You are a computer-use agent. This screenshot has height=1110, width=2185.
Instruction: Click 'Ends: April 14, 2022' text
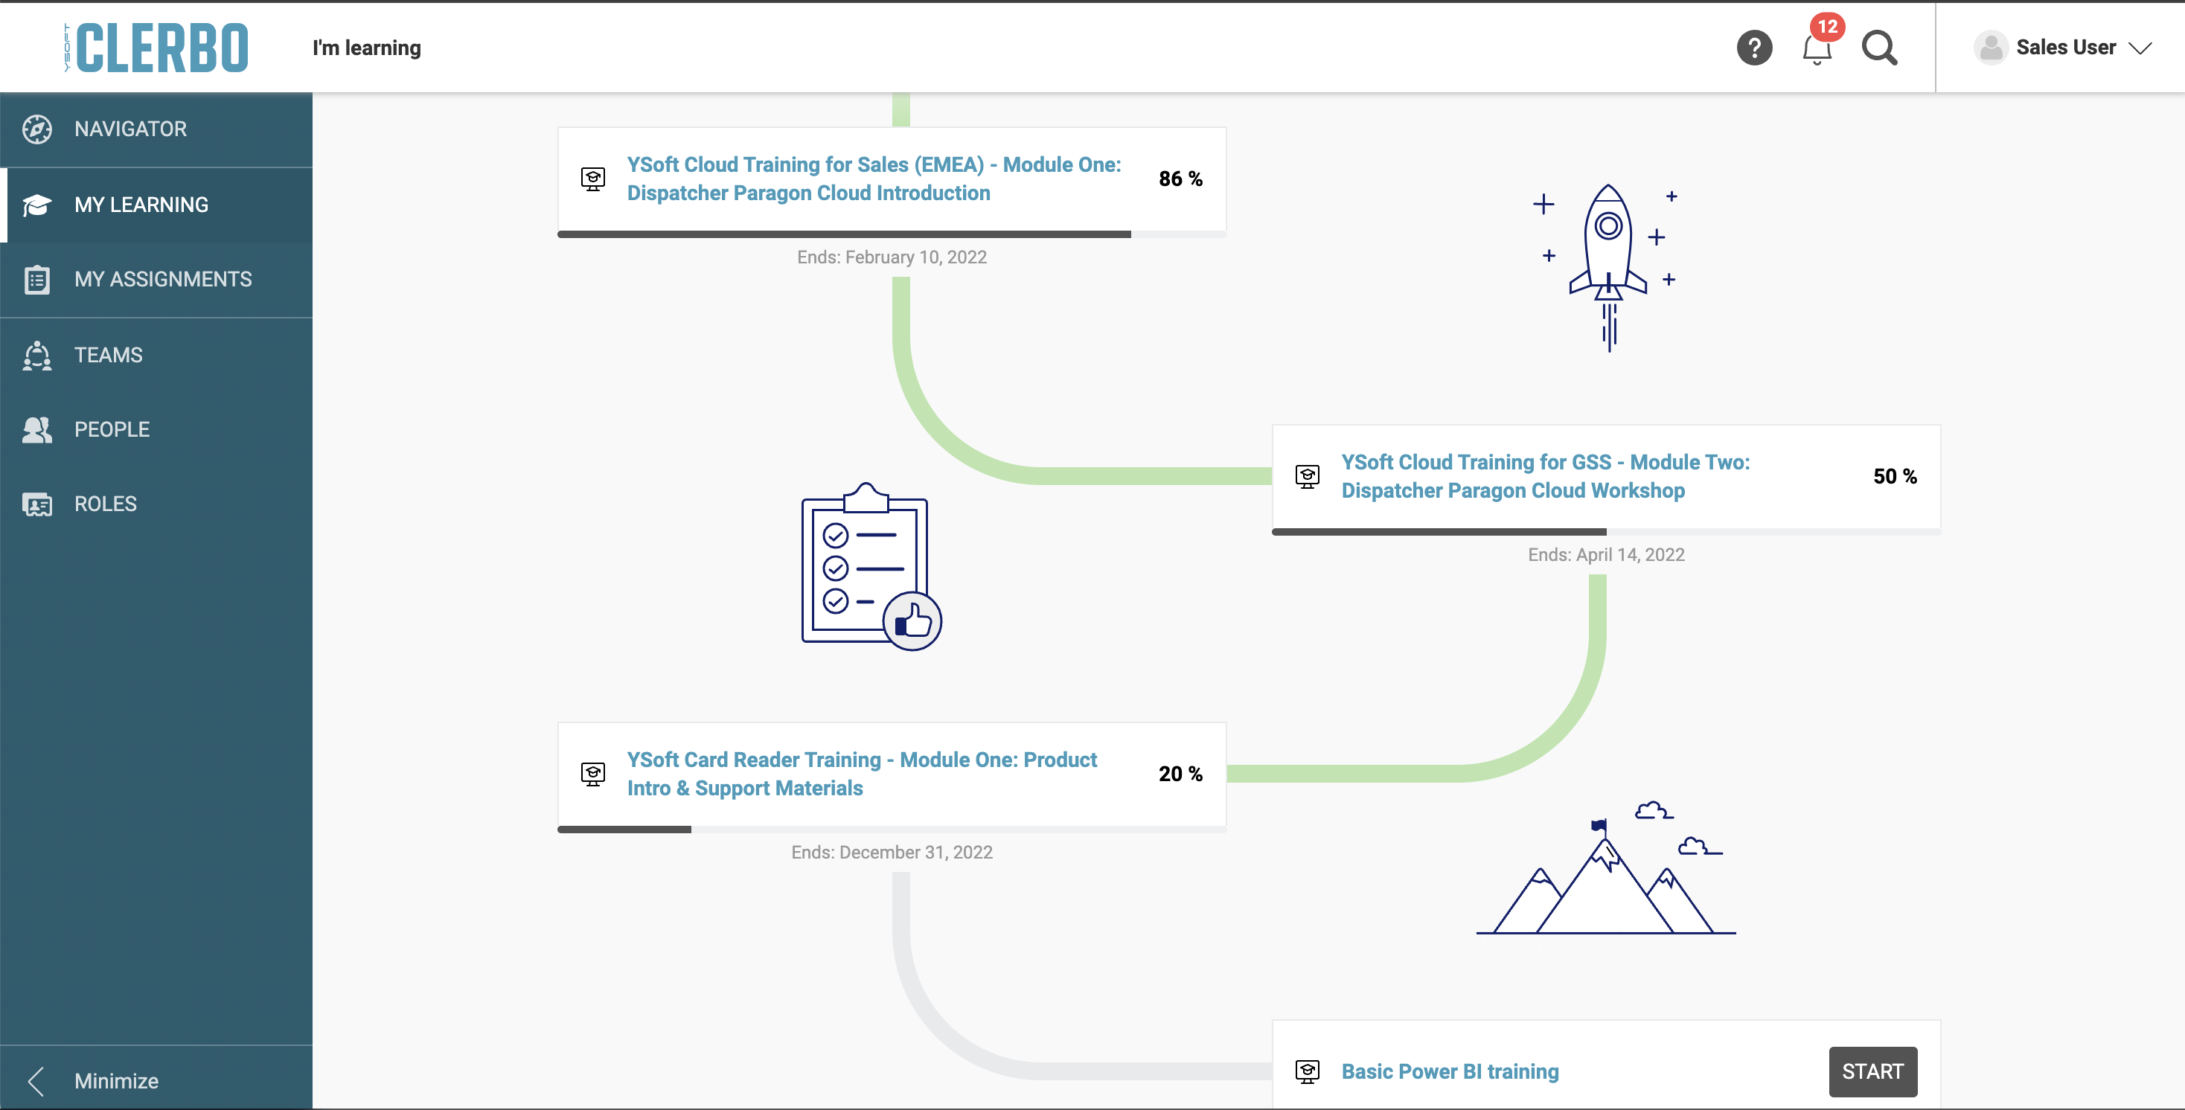(1606, 554)
